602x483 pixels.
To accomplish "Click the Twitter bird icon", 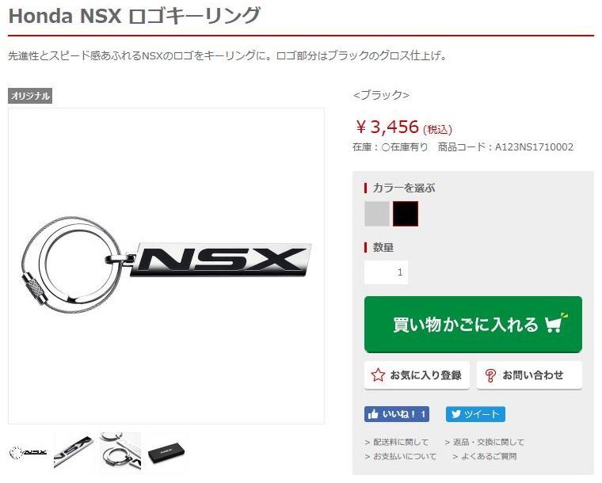I will [455, 414].
